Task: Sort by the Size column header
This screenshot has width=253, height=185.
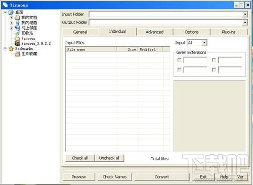Action: 128,49
